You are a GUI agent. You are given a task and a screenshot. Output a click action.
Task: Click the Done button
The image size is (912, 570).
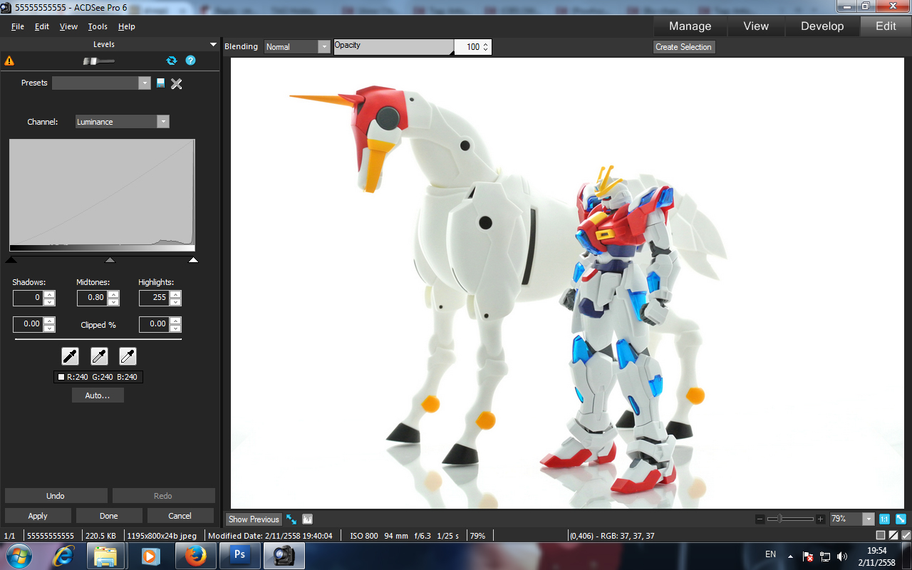point(109,516)
